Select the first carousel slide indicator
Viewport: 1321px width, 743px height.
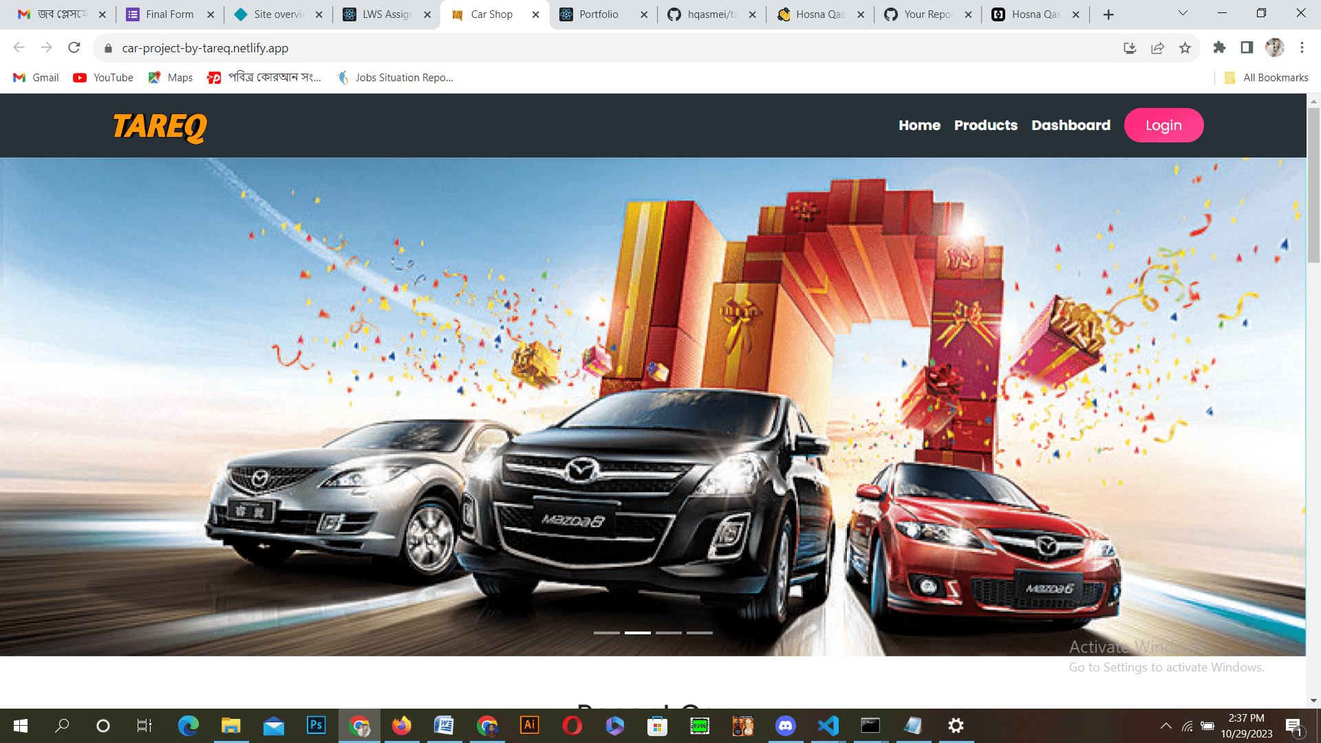[x=606, y=632]
